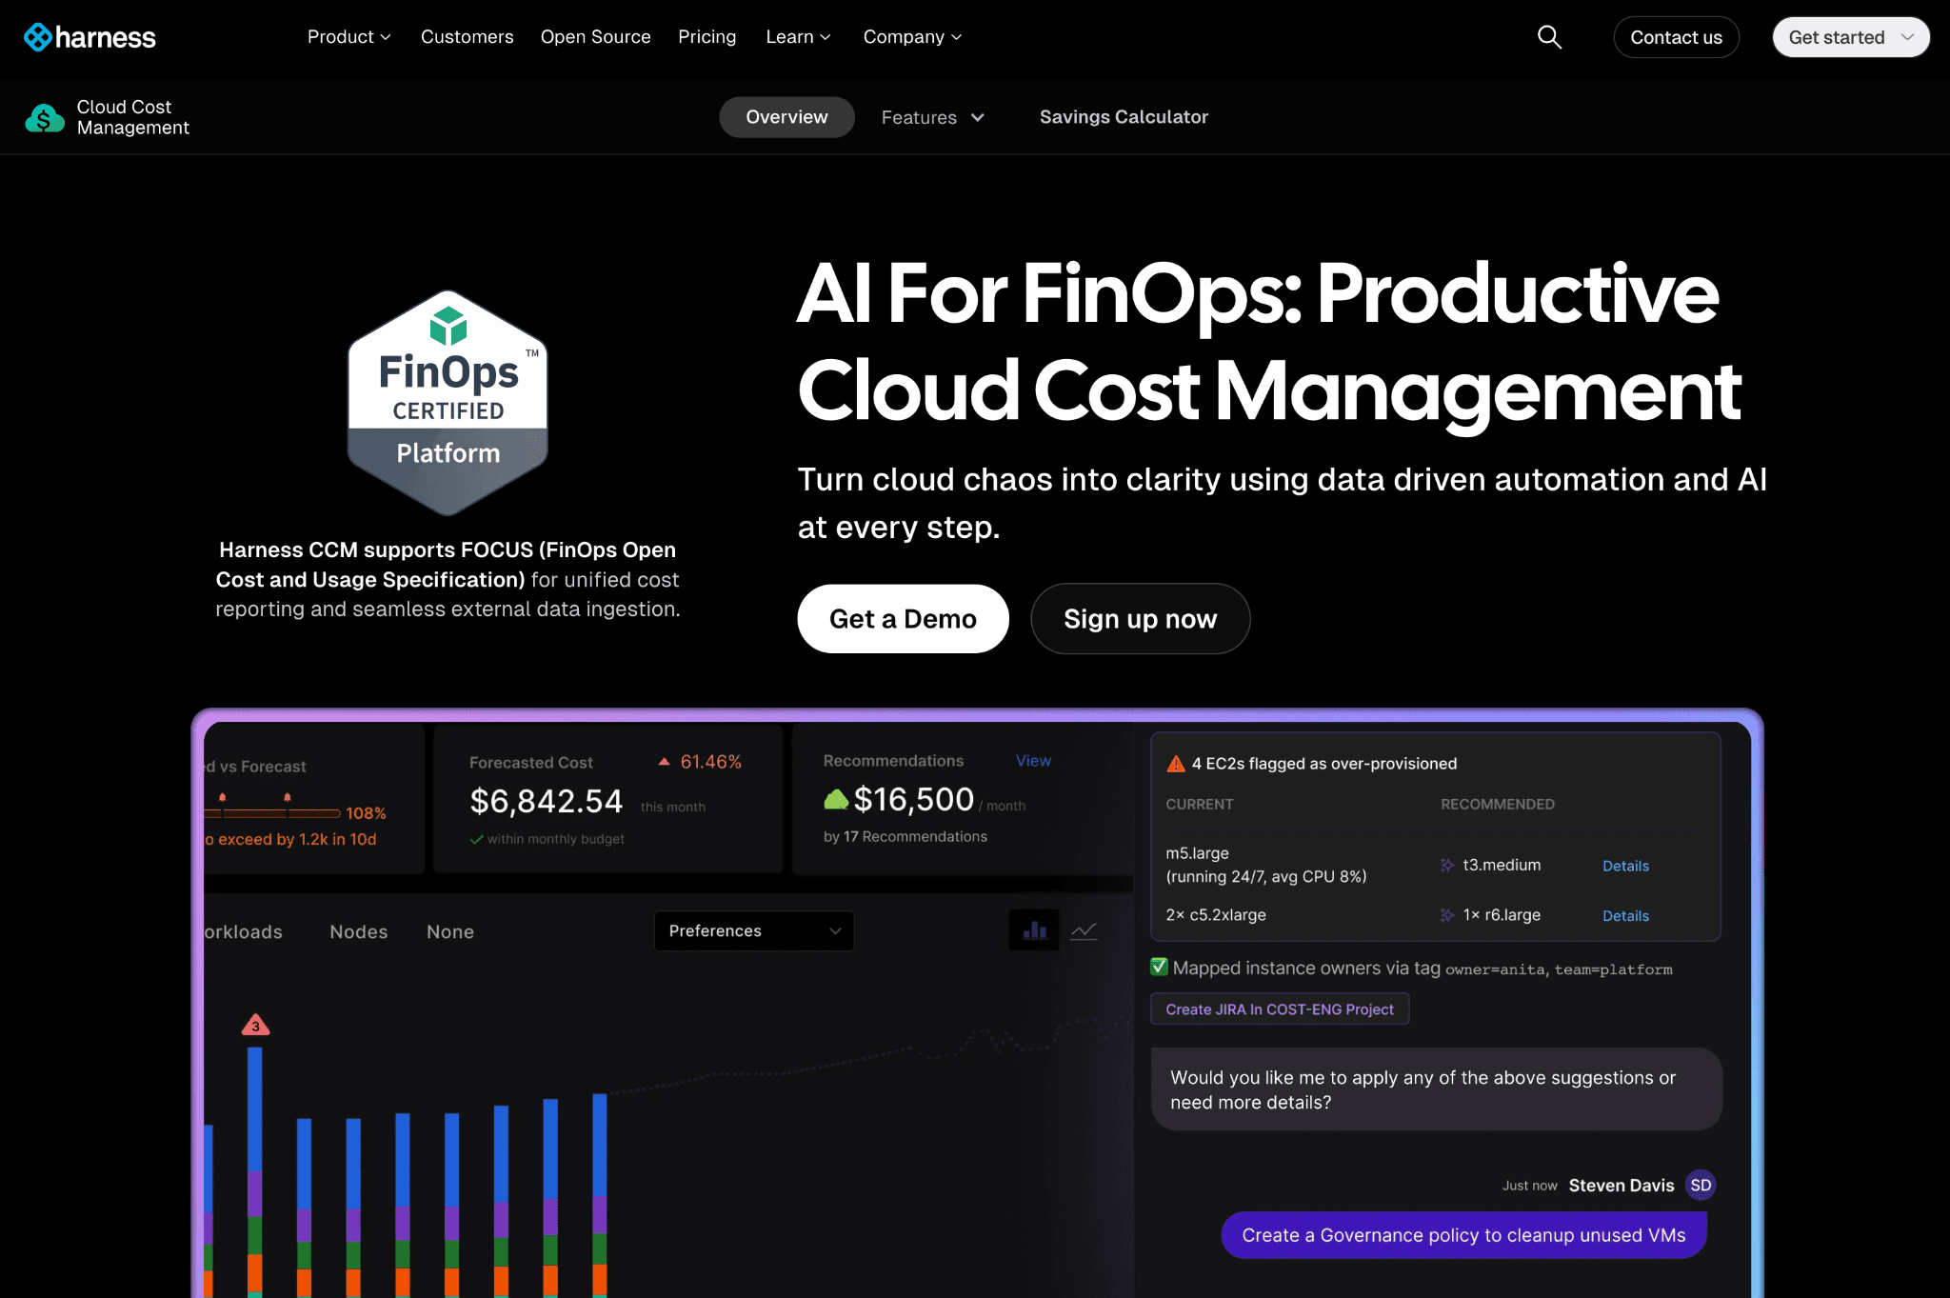Screen dimensions: 1950x1298
Task: Click the 2× c5.2xlarge entry
Action: [1216, 915]
